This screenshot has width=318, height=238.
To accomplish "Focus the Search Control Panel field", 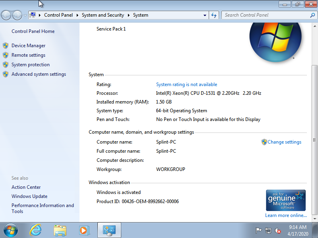I will click(x=266, y=15).
